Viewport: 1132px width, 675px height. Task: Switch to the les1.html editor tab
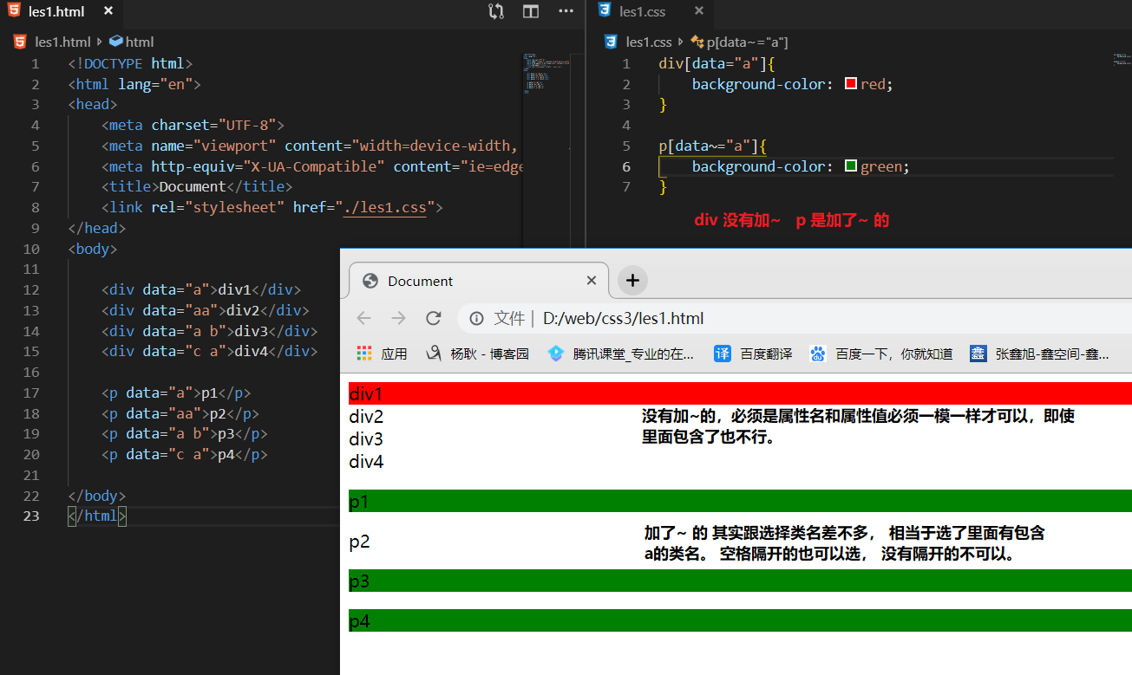(x=56, y=12)
